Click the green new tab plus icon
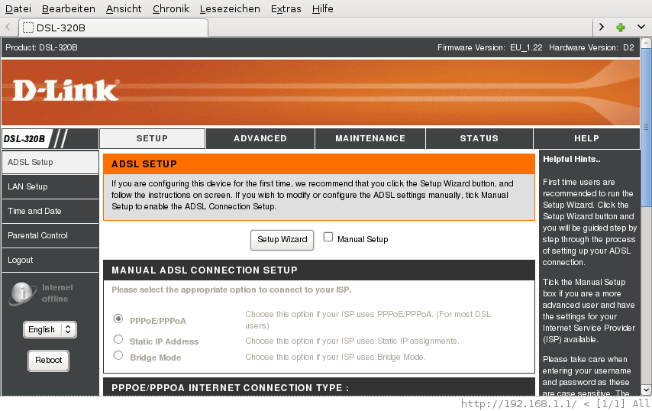The width and height of the screenshot is (652, 411). [x=621, y=28]
